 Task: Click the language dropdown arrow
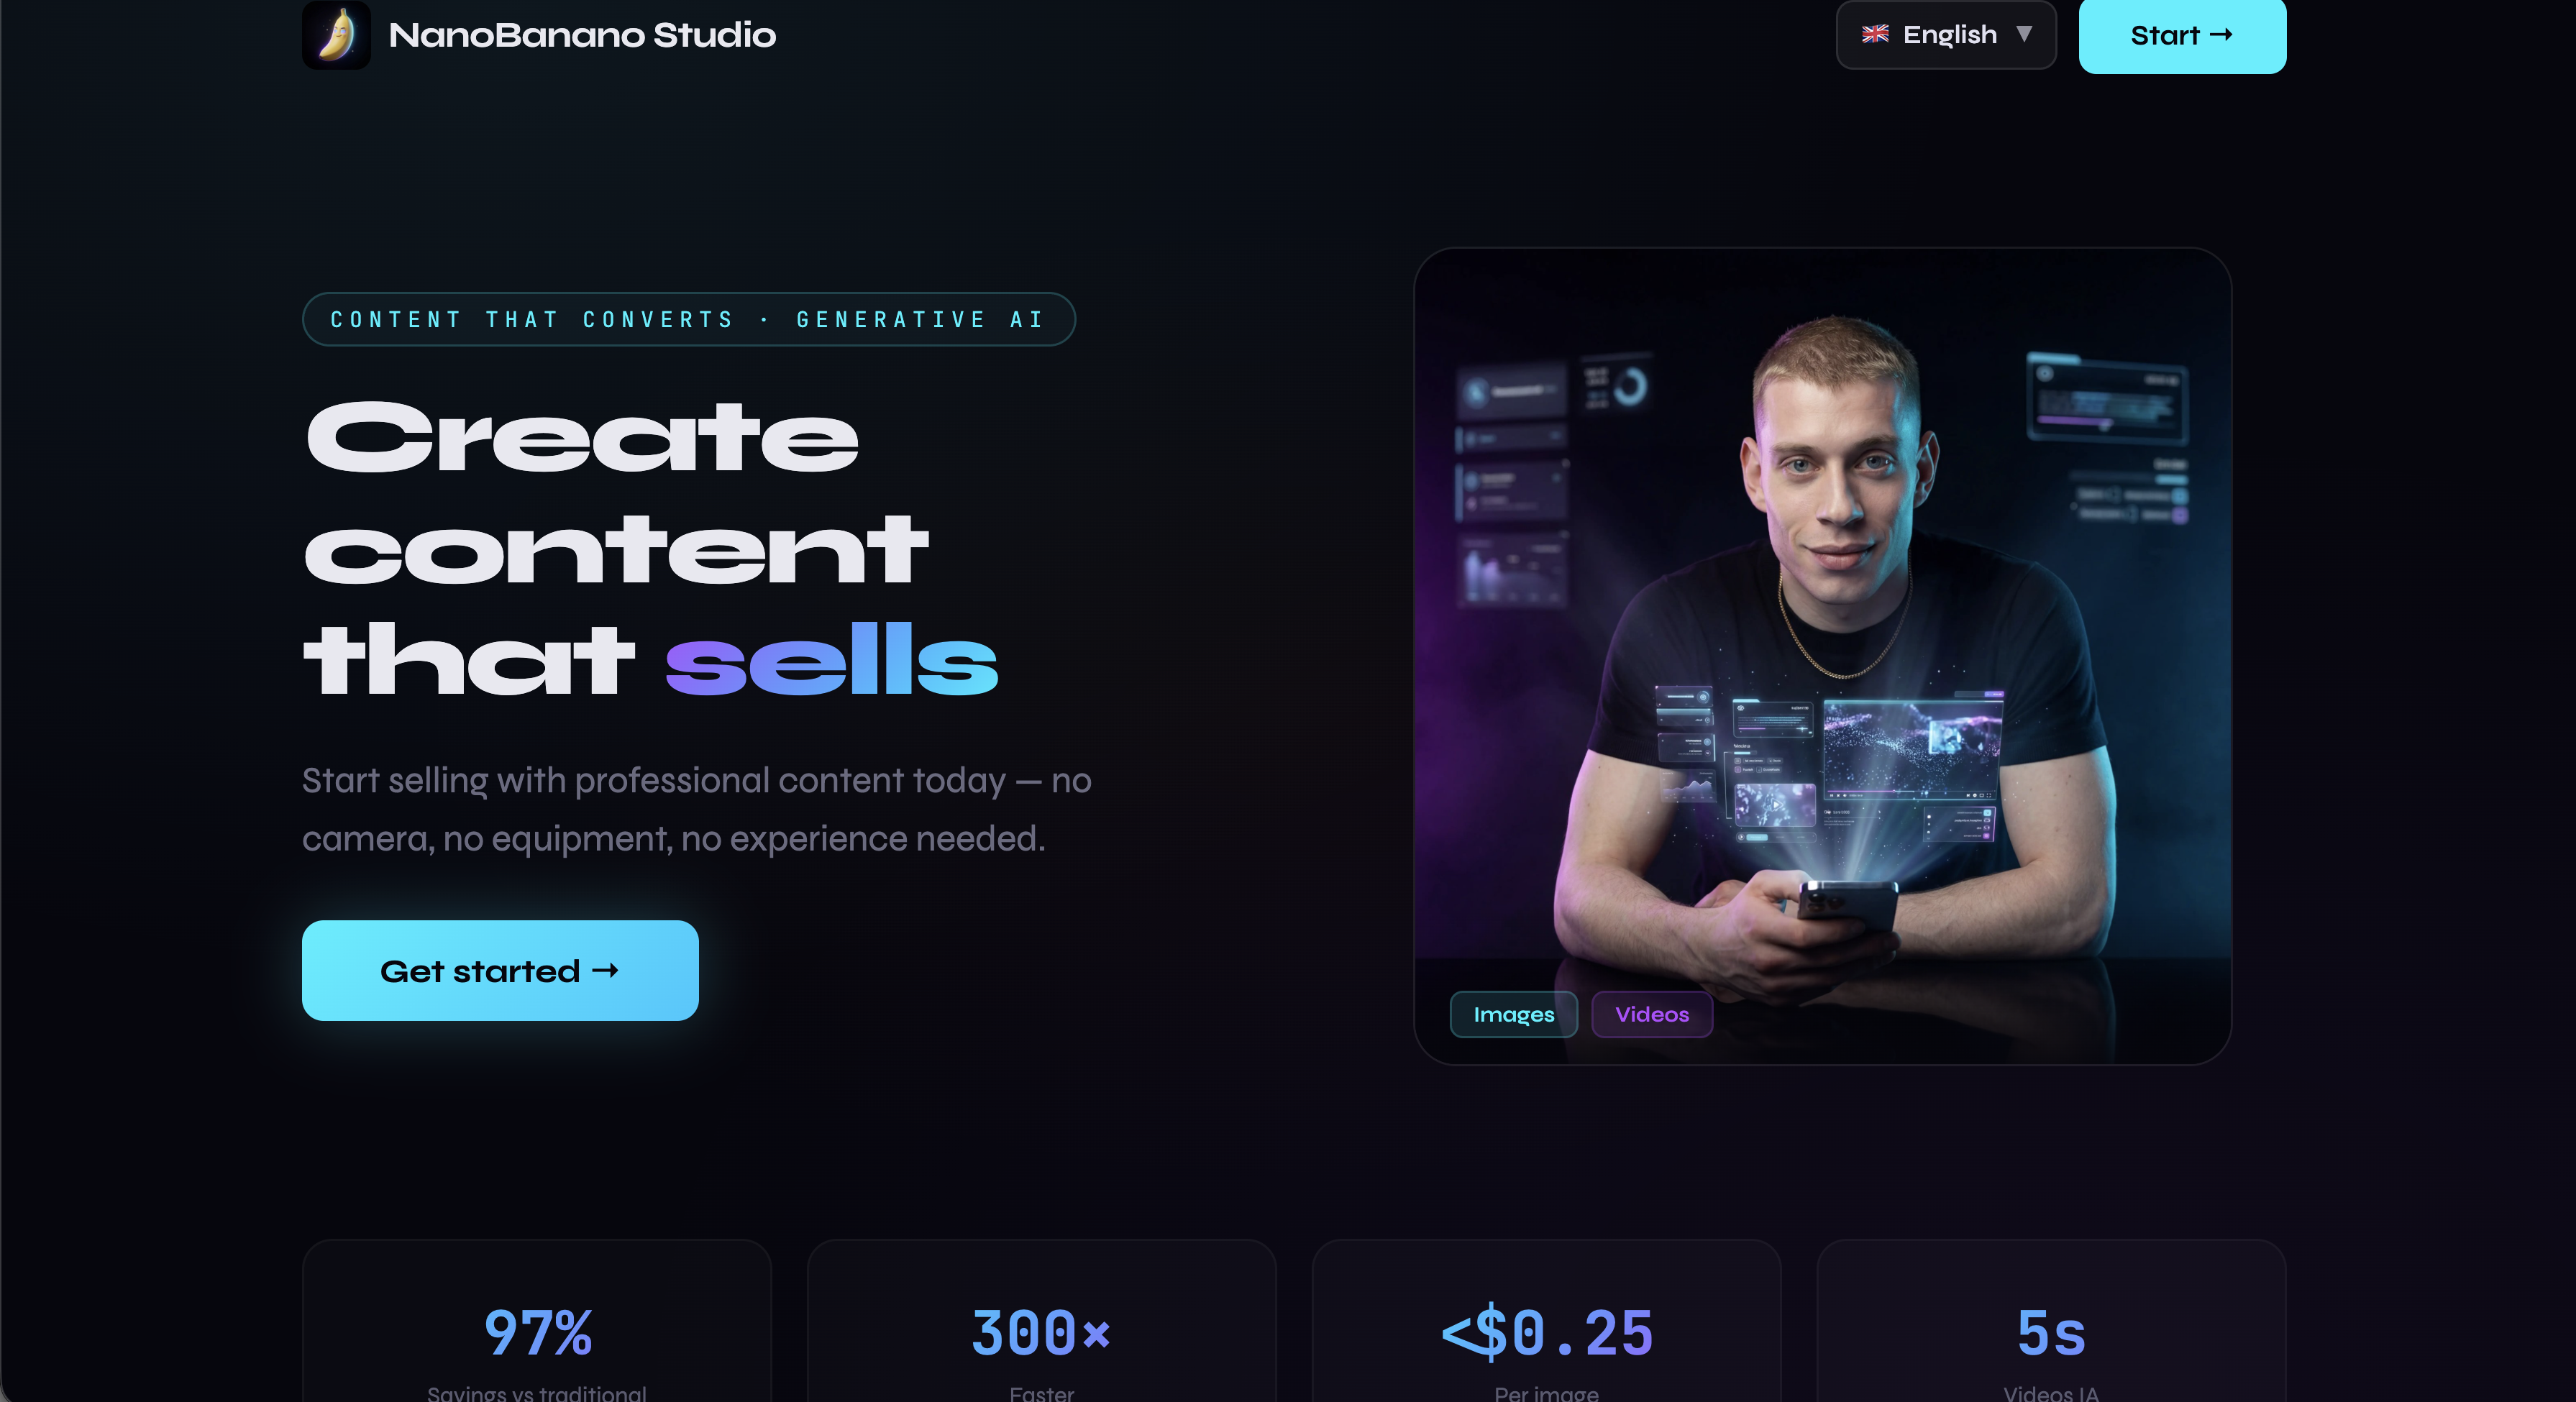click(2024, 34)
